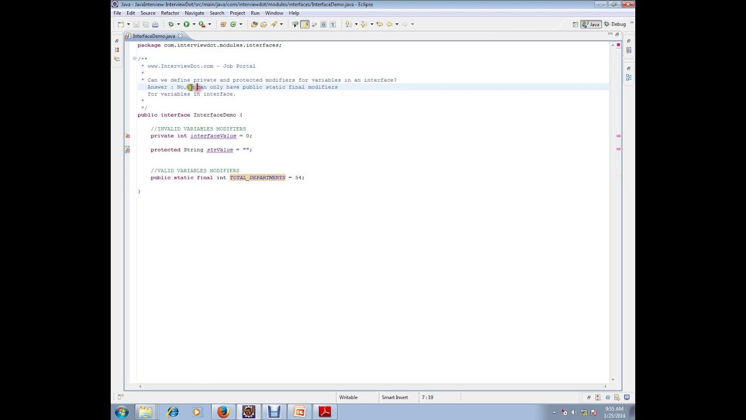Open the Run menu
The image size is (746, 420).
(255, 13)
